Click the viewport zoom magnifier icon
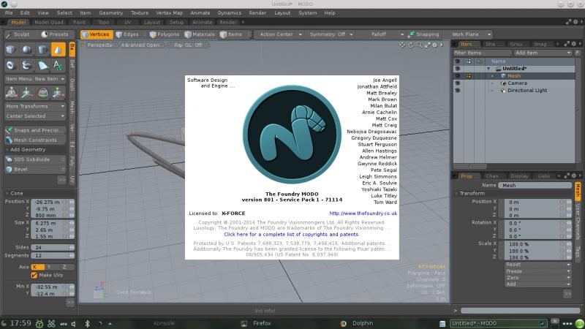This screenshot has height=329, width=585. pyautogui.click(x=419, y=45)
